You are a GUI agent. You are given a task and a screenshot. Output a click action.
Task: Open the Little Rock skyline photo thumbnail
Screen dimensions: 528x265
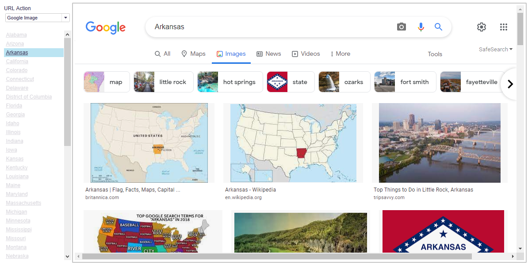tap(440, 143)
